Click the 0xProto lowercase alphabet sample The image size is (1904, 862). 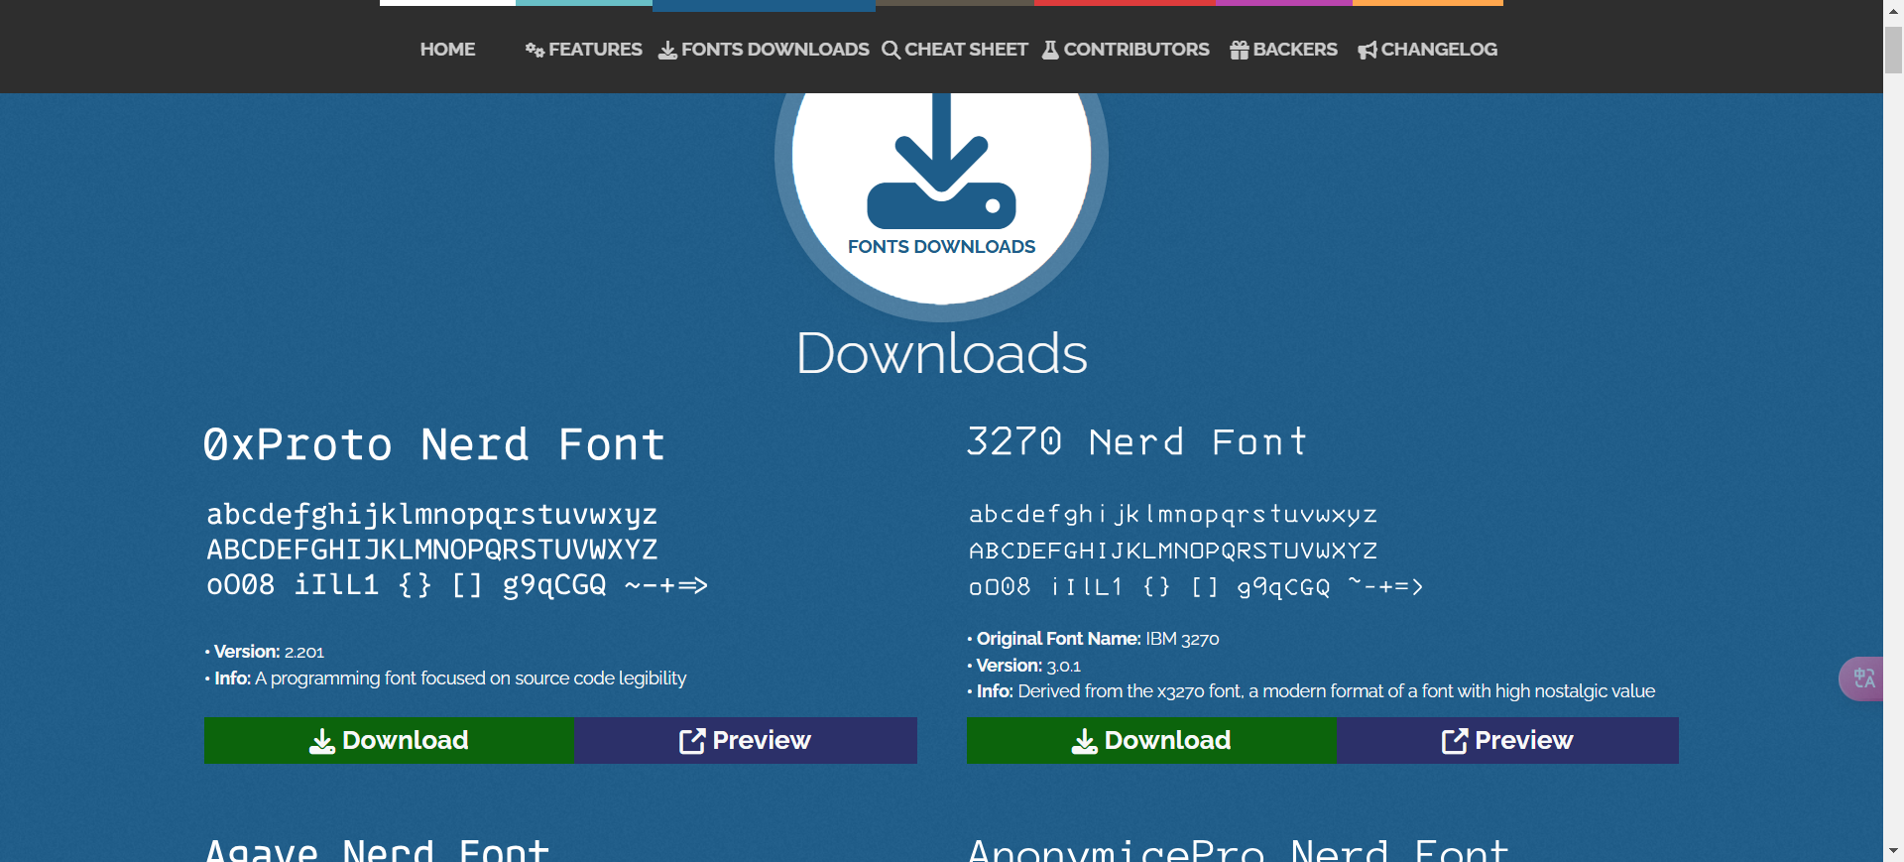[x=432, y=515]
